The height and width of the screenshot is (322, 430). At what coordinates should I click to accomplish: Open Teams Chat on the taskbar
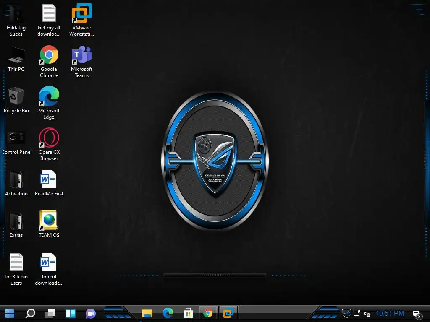point(91,314)
